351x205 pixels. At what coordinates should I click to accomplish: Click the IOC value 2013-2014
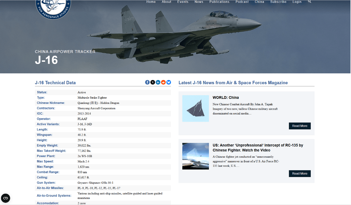(x=84, y=114)
